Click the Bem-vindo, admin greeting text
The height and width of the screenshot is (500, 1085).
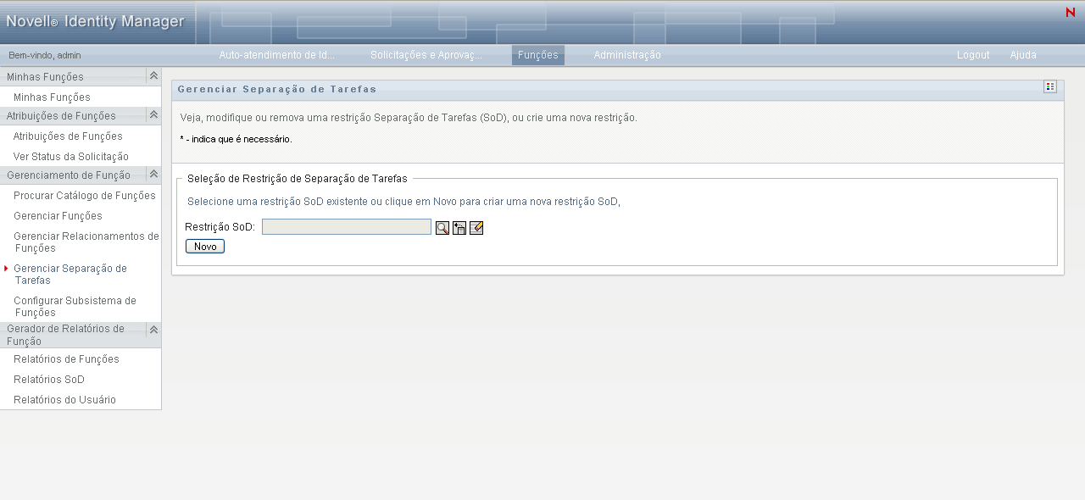(45, 55)
